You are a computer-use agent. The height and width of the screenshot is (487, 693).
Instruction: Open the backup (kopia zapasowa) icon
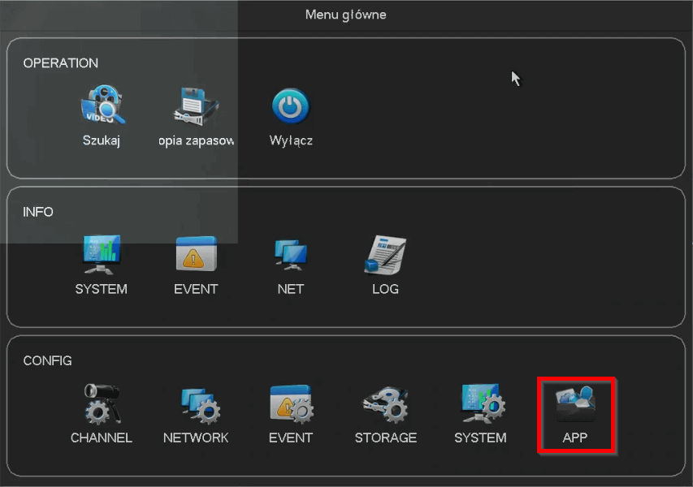pyautogui.click(x=197, y=106)
